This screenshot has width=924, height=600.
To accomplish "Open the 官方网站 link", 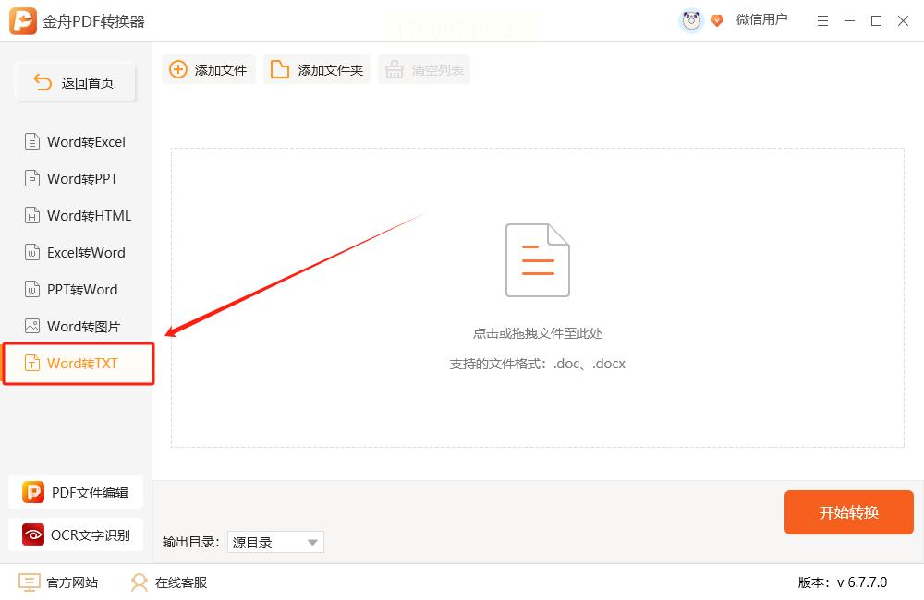I will (57, 582).
